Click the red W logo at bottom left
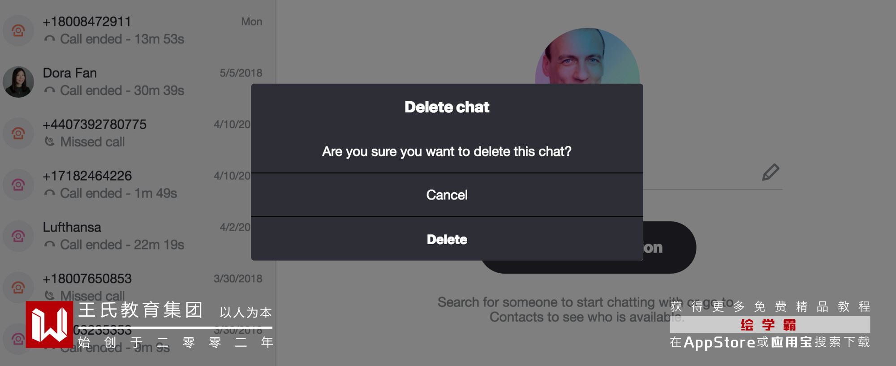This screenshot has height=366, width=896. point(49,324)
